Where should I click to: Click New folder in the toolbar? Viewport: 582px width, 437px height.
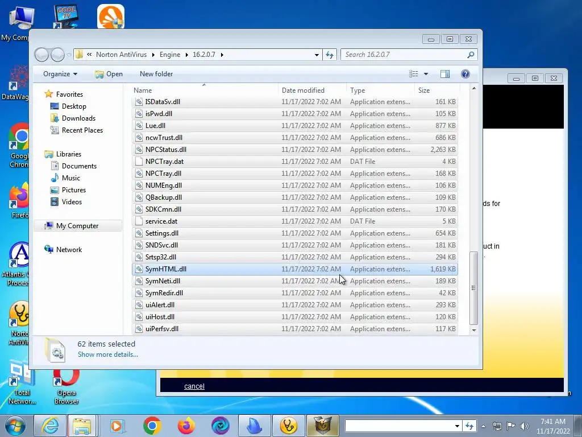coord(156,74)
